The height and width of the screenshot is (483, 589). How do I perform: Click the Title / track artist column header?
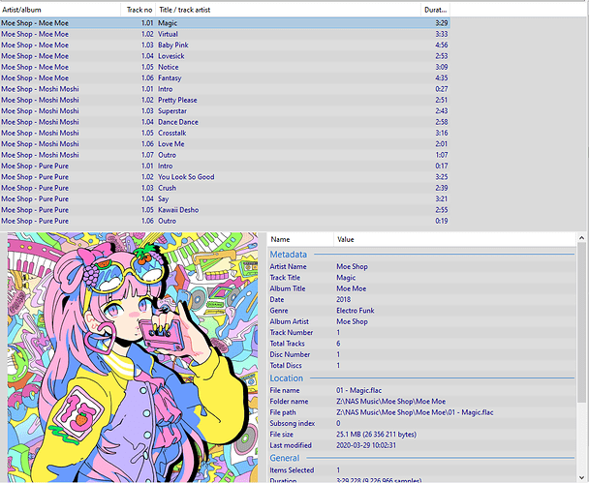tap(288, 10)
